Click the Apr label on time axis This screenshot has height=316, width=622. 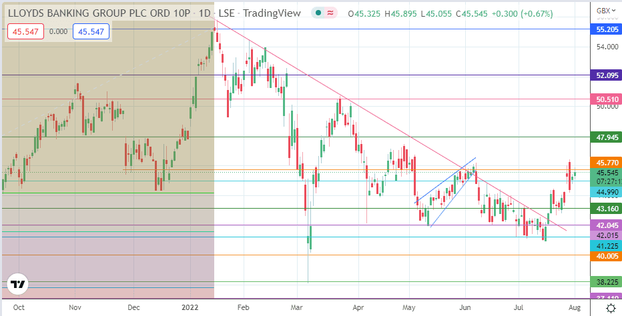click(x=358, y=307)
